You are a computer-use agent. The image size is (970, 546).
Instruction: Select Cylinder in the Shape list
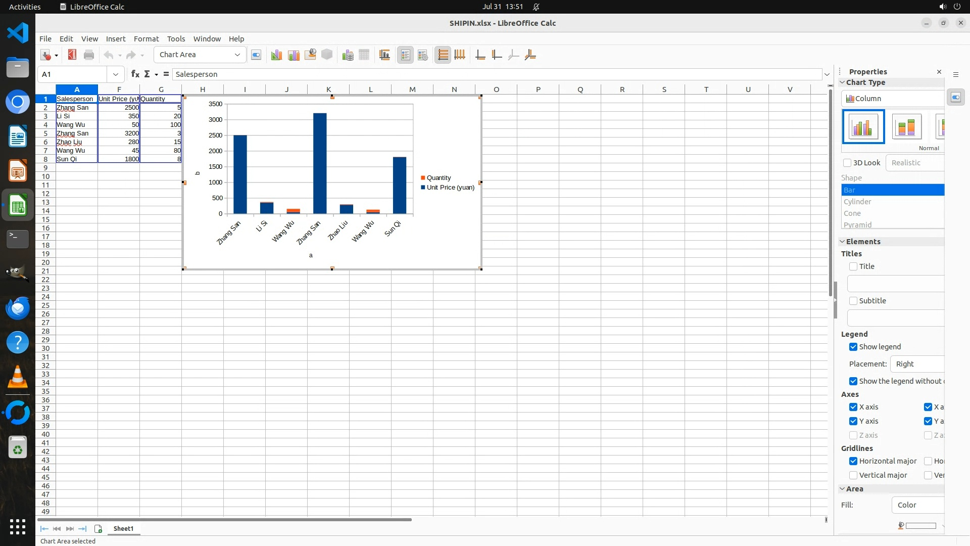point(857,202)
